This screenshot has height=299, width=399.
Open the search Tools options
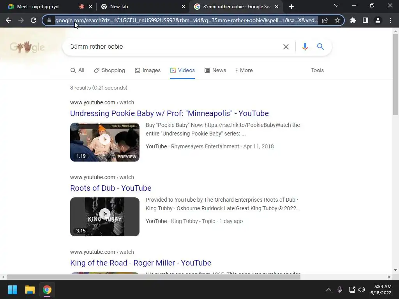pyautogui.click(x=317, y=70)
